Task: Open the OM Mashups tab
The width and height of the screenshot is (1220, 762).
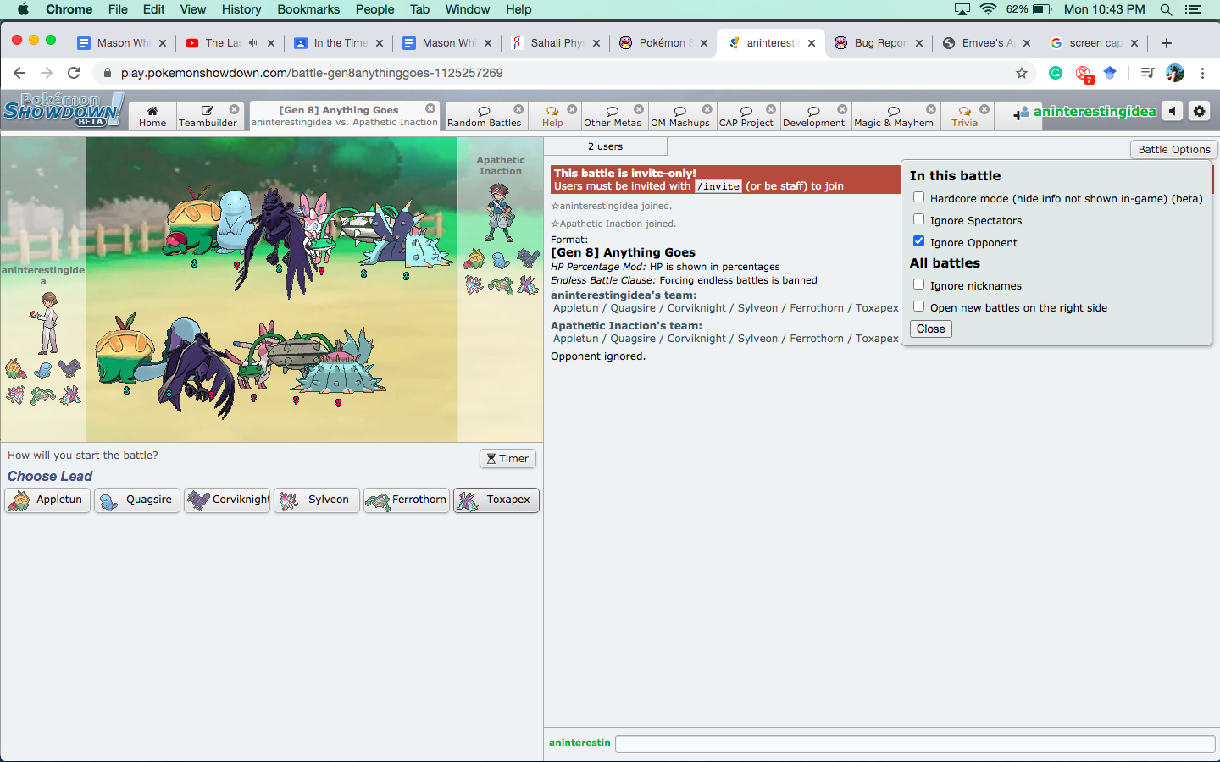Action: [x=680, y=117]
